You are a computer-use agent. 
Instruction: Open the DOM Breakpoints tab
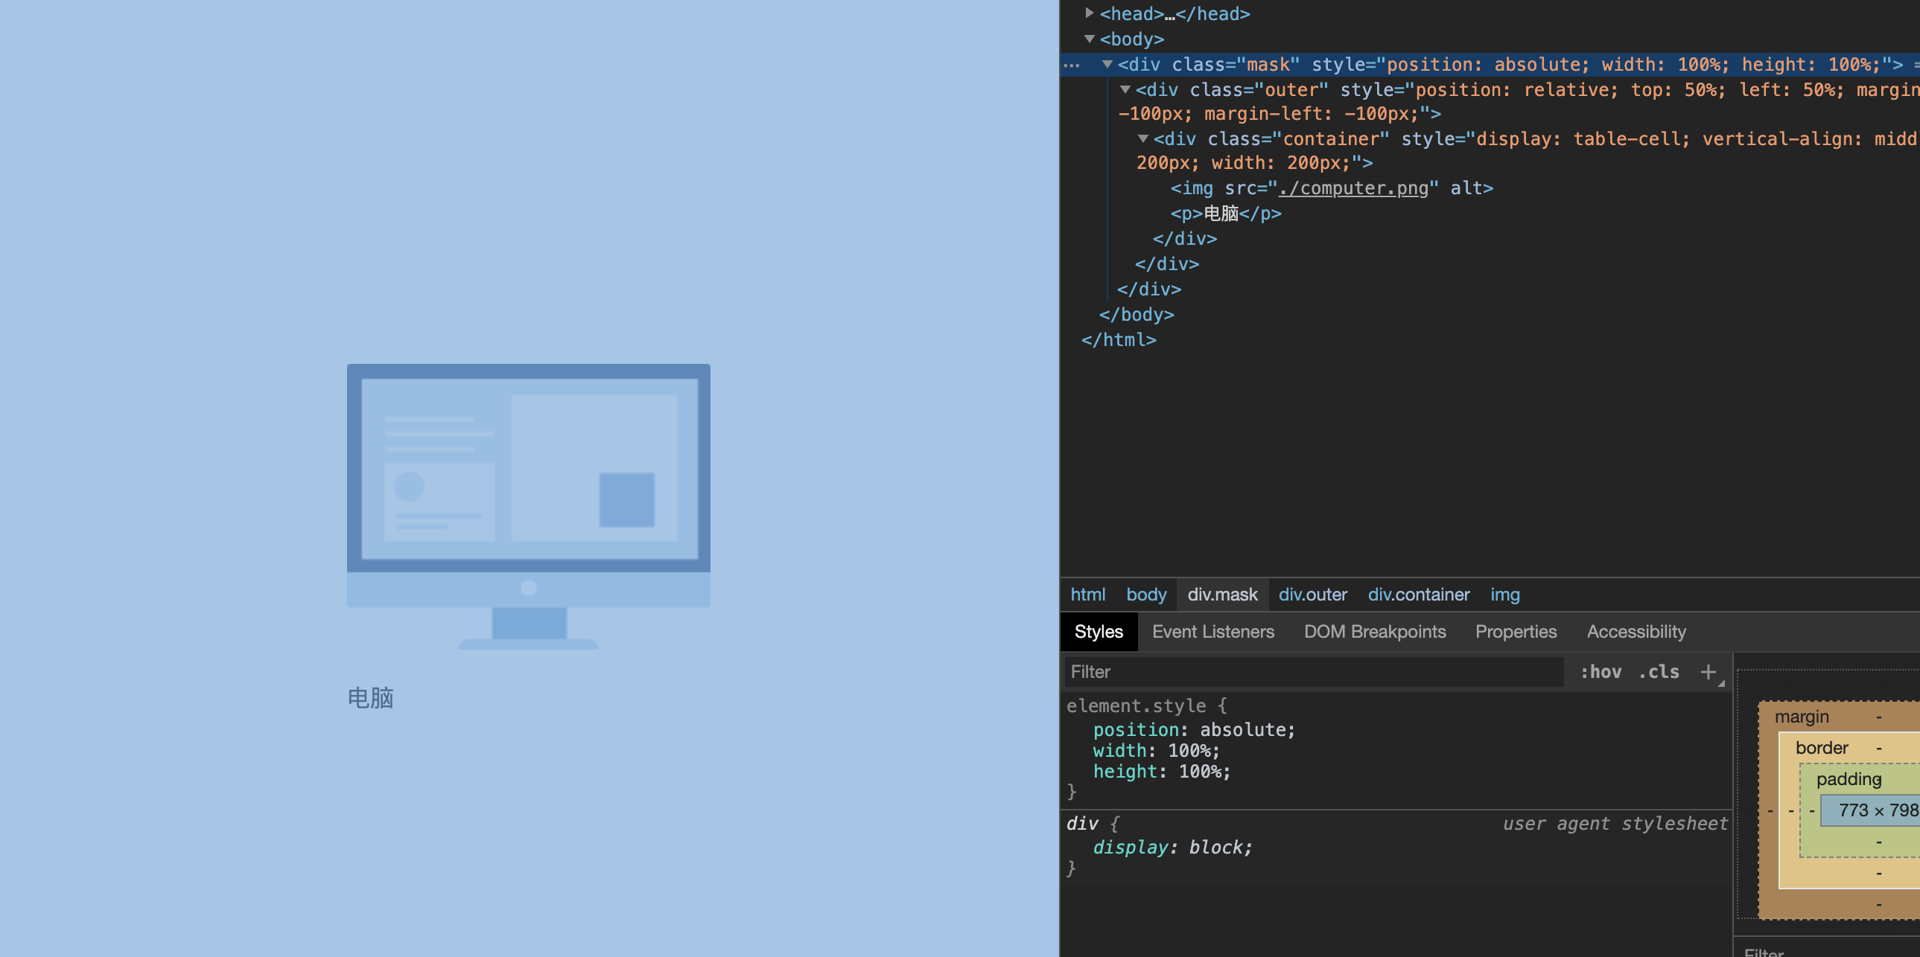pyautogui.click(x=1374, y=632)
